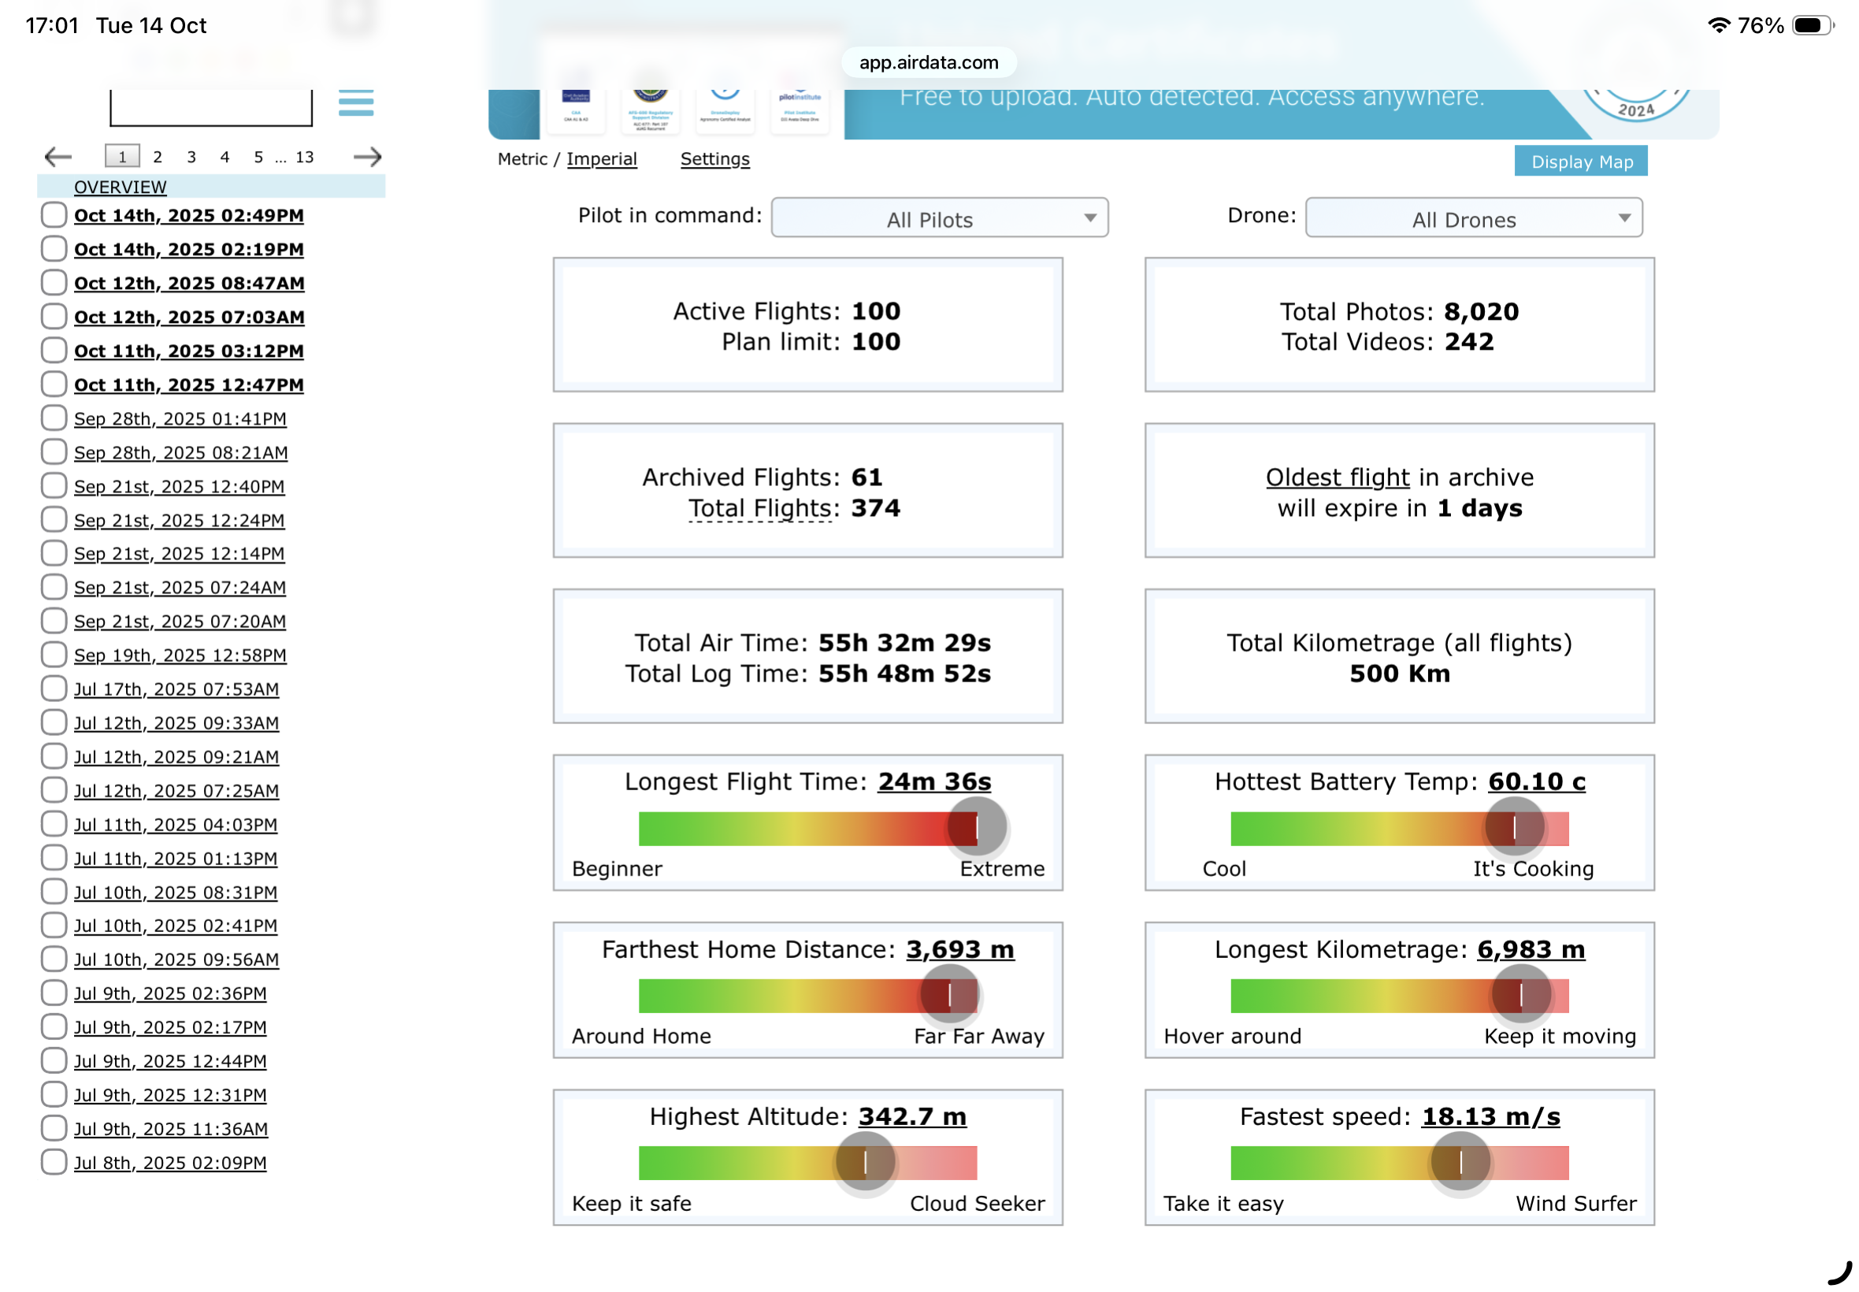Expand the All Drones dropdown
Screen dimensions: 1859x1292
click(x=1473, y=218)
